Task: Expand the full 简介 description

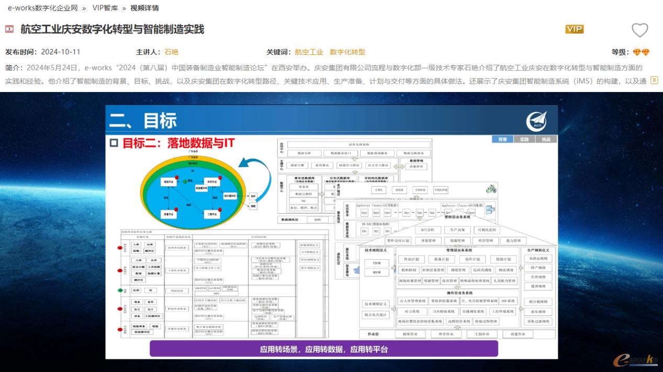Action: coord(654,80)
